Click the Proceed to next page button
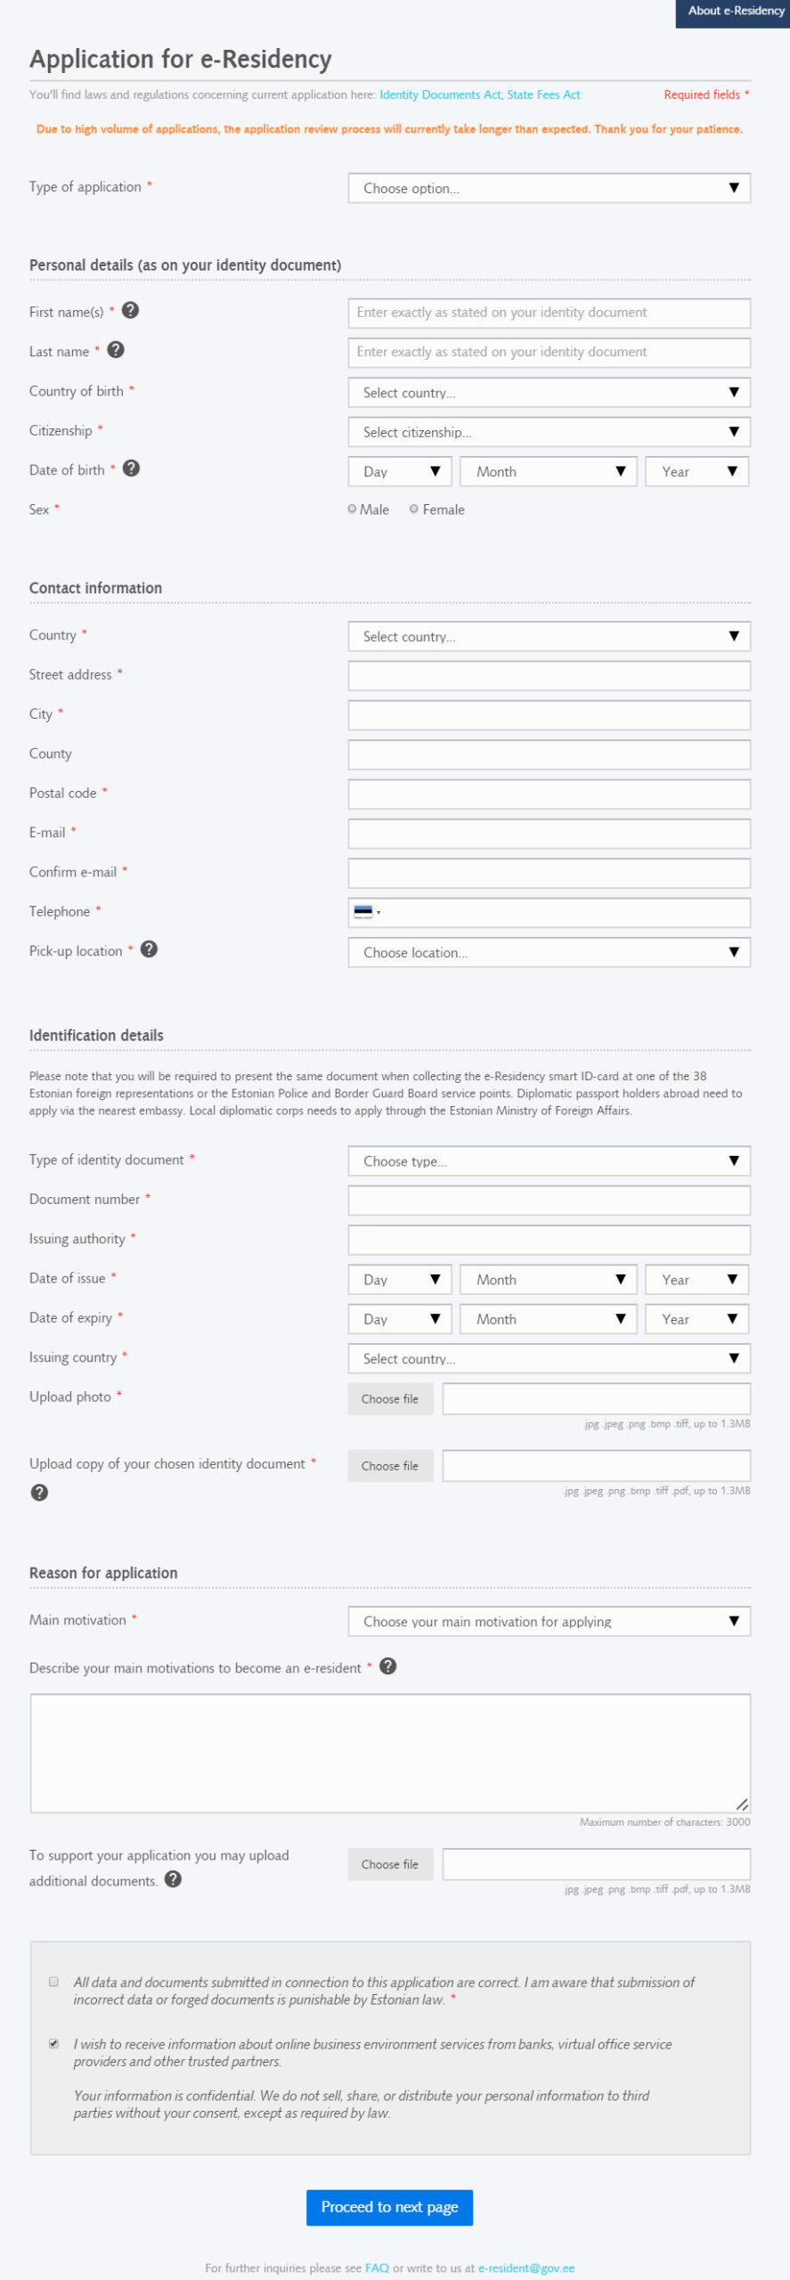The width and height of the screenshot is (790, 2280). (389, 2207)
